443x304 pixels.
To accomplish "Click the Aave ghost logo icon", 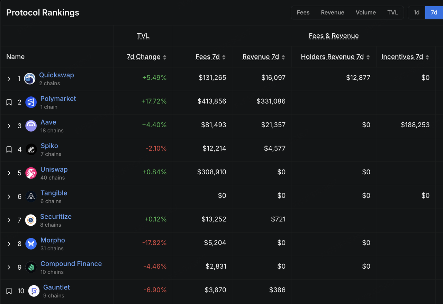I will click(31, 126).
